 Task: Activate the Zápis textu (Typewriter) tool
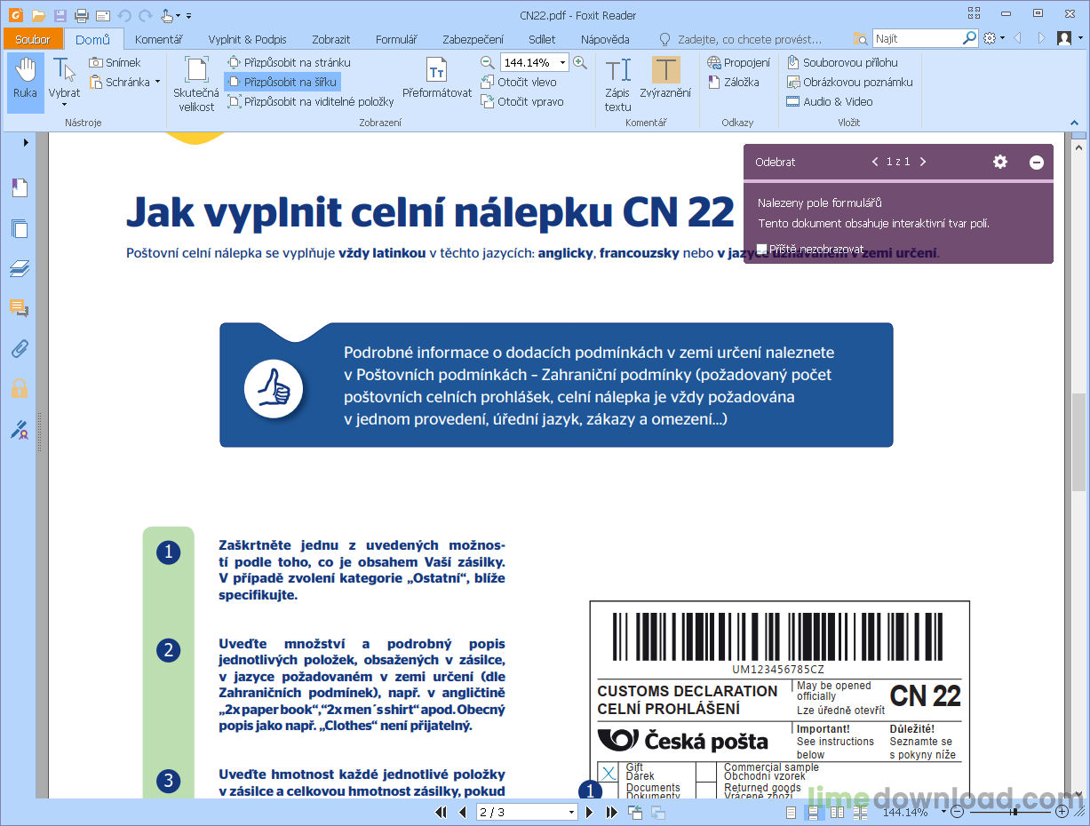(x=618, y=80)
